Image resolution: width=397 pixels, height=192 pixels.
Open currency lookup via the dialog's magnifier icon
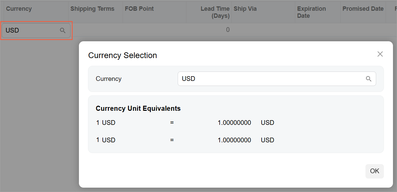(x=368, y=79)
